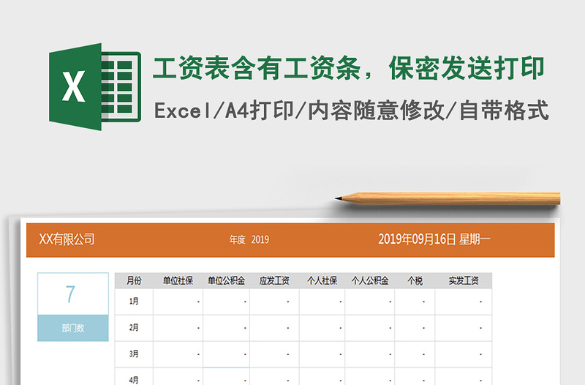The width and height of the screenshot is (585, 385).
Task: Click the 个税 cell for 1月
Action: pos(415,302)
